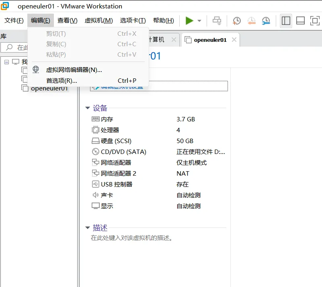Click the 内存 memory device icon

tap(96, 119)
